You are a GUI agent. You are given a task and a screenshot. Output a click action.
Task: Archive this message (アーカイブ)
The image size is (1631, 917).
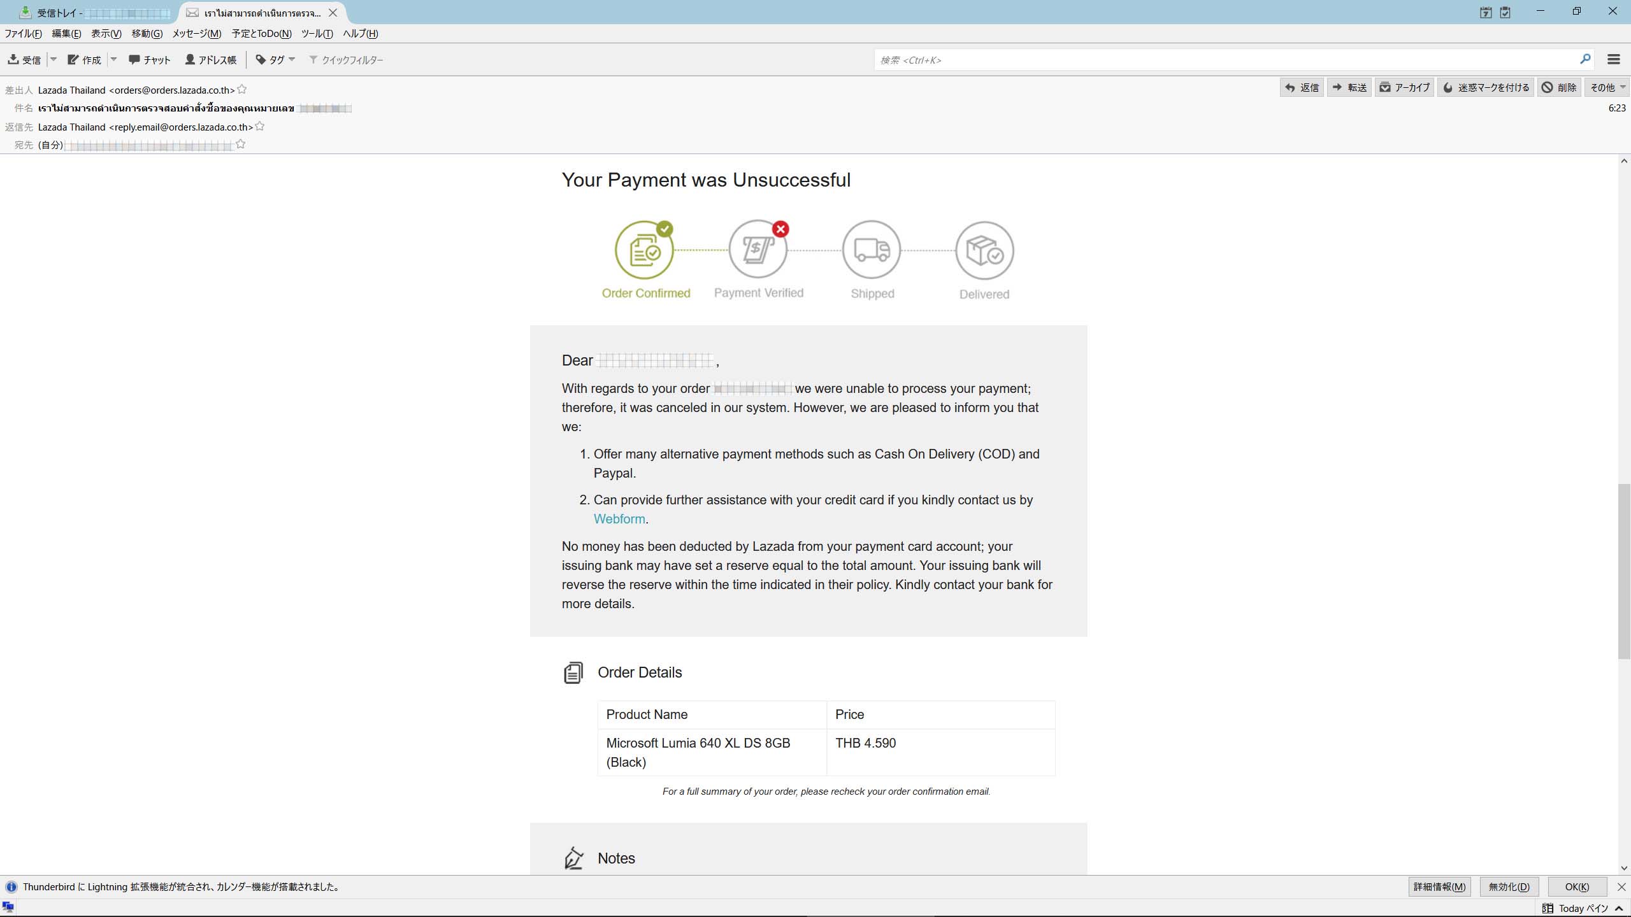pyautogui.click(x=1404, y=87)
